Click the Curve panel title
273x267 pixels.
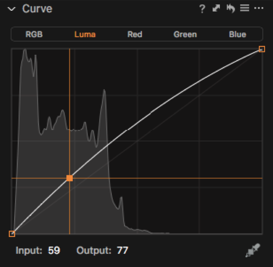37,8
